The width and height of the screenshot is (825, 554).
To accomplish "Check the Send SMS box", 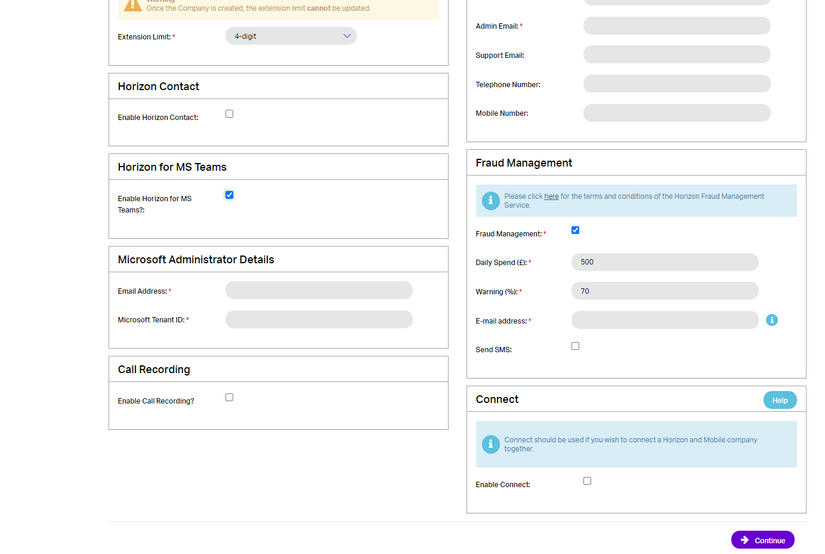I will coord(575,346).
